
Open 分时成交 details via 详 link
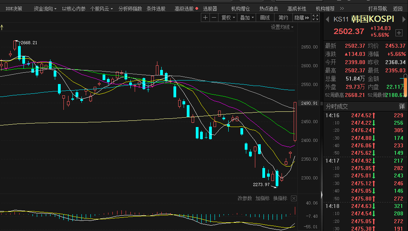[x=401, y=106]
